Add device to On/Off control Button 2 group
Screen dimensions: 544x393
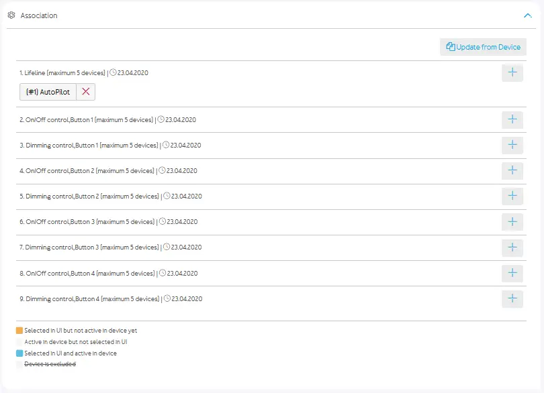point(512,170)
